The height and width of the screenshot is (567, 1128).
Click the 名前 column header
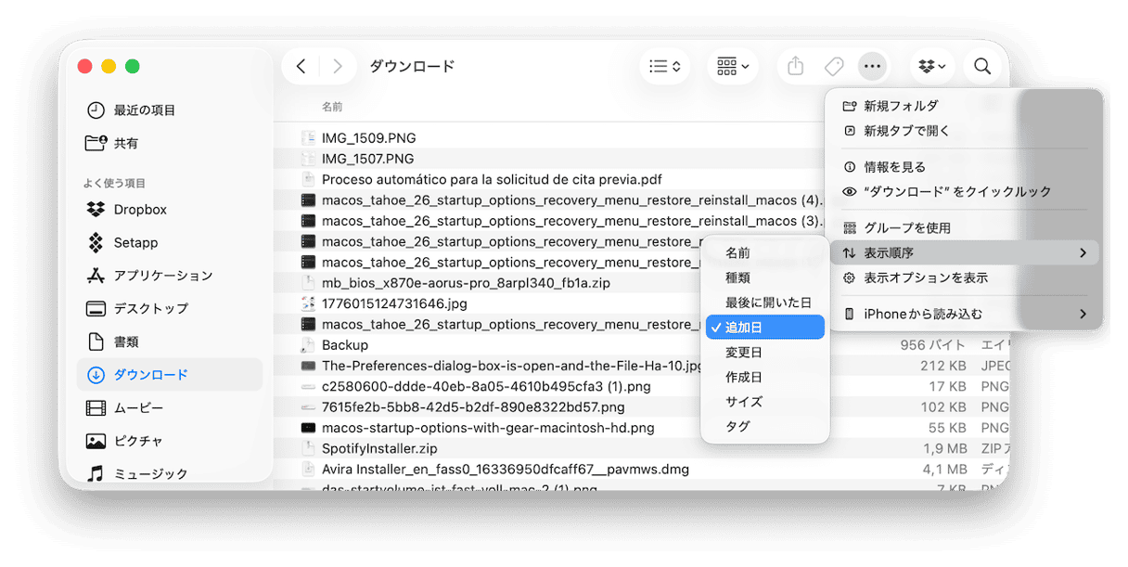tap(332, 107)
